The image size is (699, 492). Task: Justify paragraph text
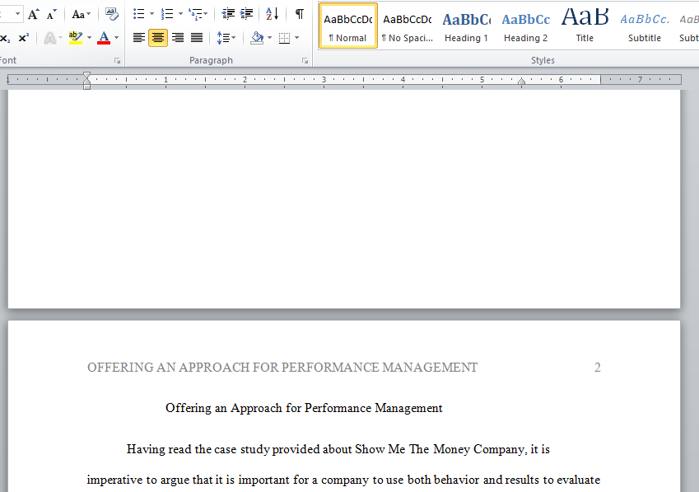(197, 38)
